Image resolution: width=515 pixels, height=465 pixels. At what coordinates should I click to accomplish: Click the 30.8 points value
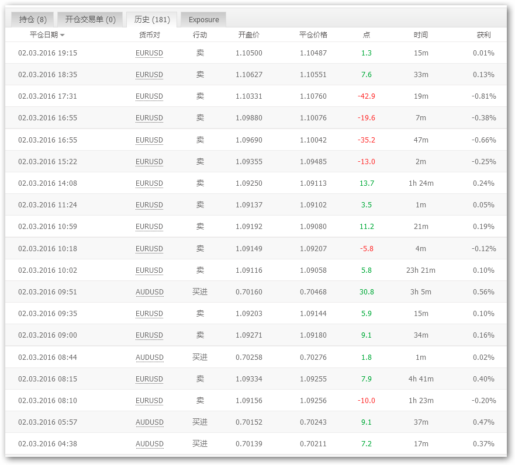tap(367, 292)
